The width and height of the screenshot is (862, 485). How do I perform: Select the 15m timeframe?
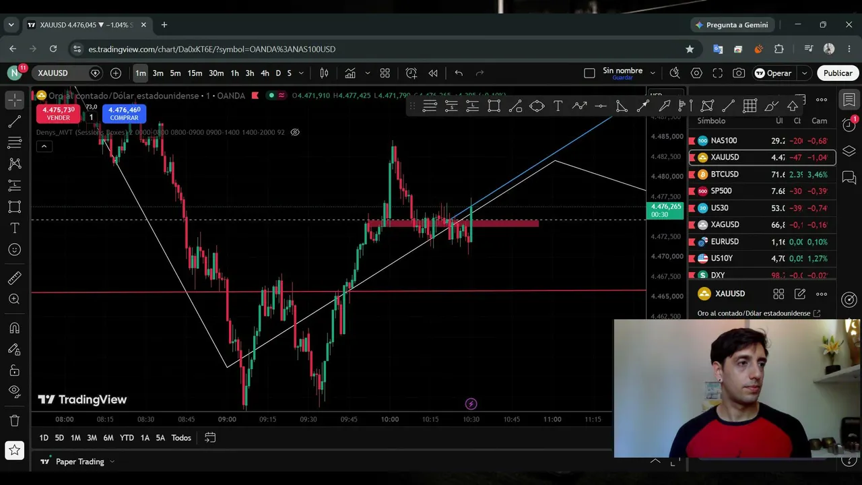click(195, 73)
